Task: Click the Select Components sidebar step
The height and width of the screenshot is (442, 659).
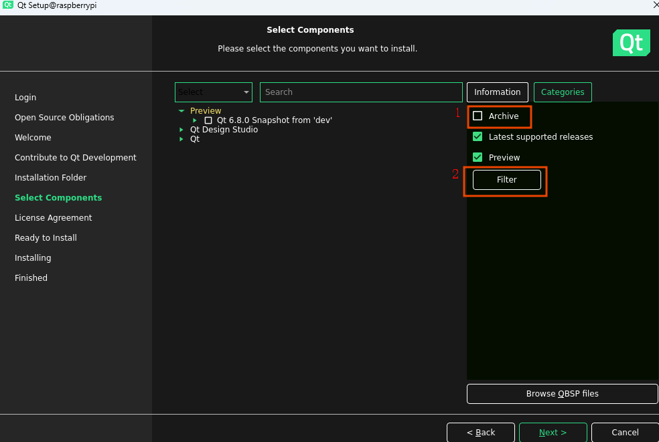Action: (58, 198)
